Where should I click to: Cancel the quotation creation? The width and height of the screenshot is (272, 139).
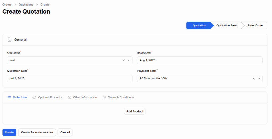click(65, 132)
